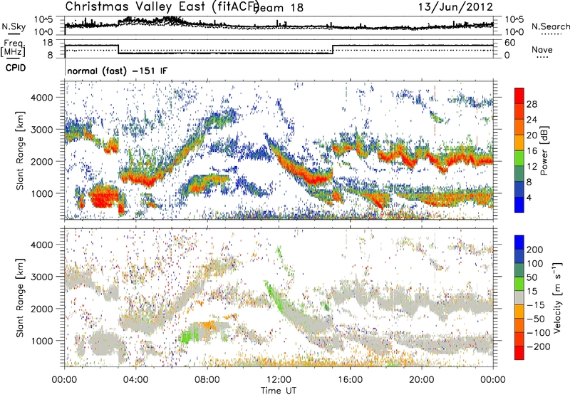Click the '-100' label on the Velocity colorbar
This screenshot has width=570, height=395.
coord(539,333)
